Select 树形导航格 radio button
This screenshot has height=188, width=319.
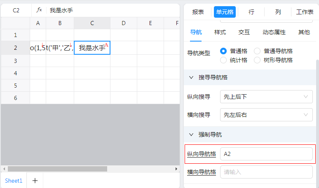pos(257,60)
